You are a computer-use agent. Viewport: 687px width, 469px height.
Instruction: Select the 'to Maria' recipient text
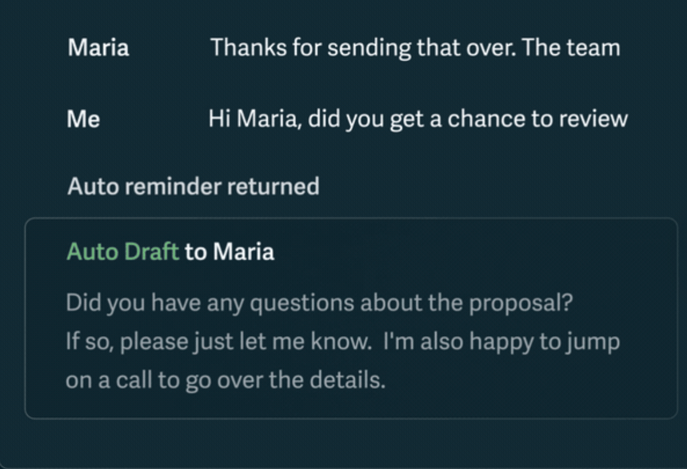[230, 251]
